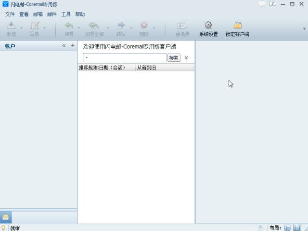
Task: Maximize the 闪电邮 window
Action: (x=292, y=4)
